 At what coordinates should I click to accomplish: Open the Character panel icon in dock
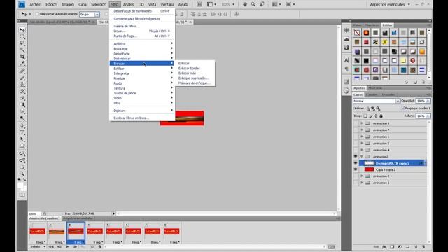[346, 60]
